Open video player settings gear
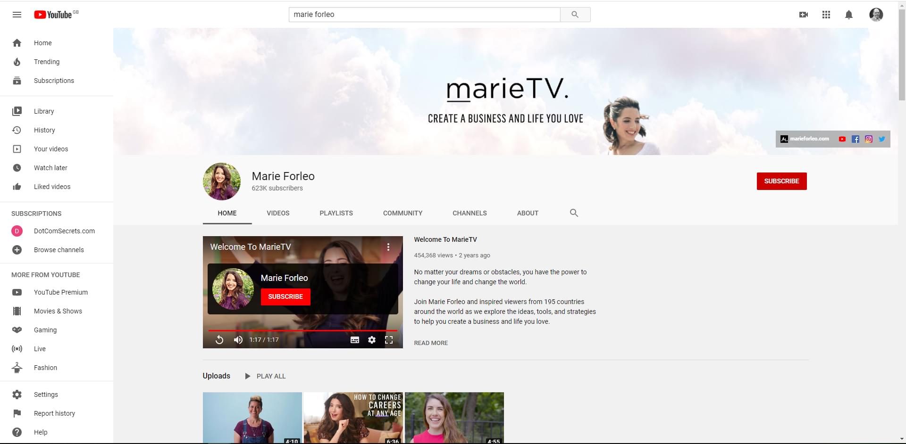 (372, 340)
